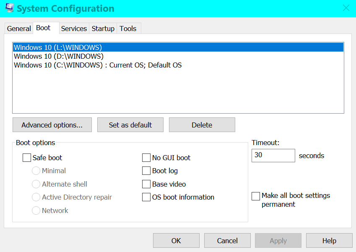Choose Active Directory repair radio option
This screenshot has height=252, width=356.
(36, 197)
